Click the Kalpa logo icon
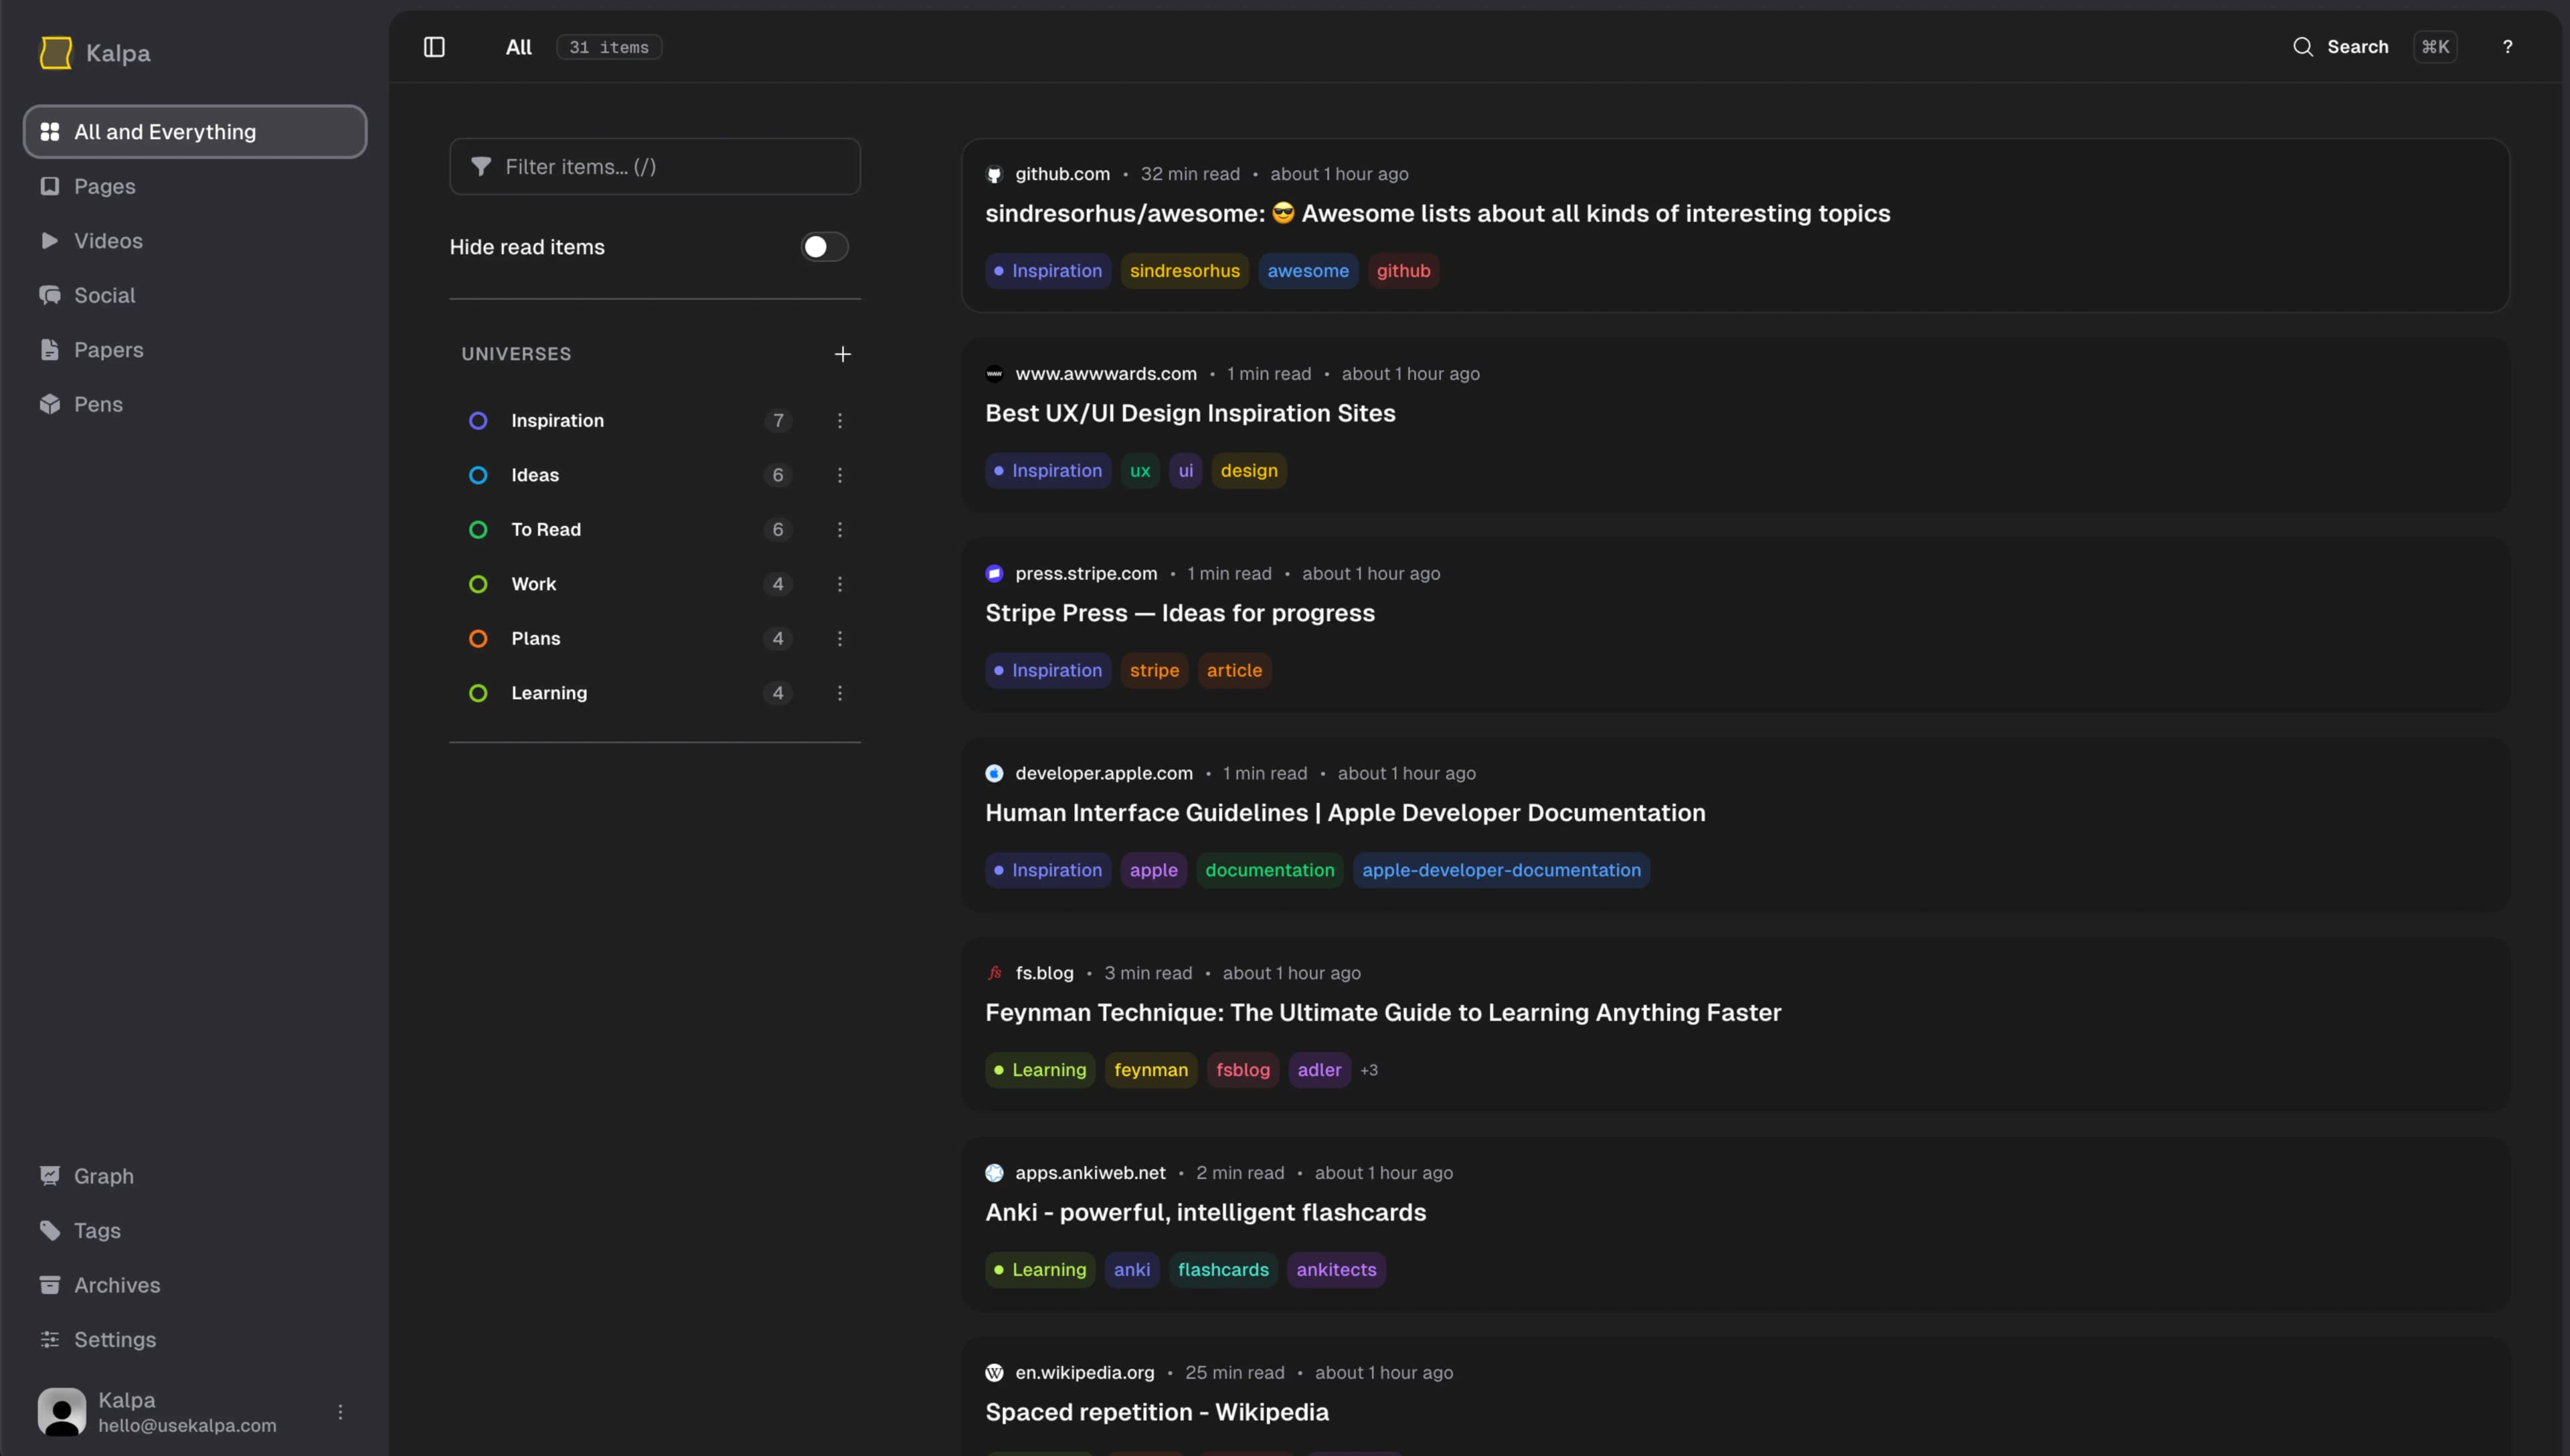Image resolution: width=2570 pixels, height=1456 pixels. click(56, 53)
